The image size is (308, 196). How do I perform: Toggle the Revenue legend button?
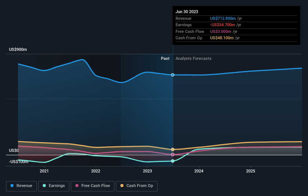21,186
